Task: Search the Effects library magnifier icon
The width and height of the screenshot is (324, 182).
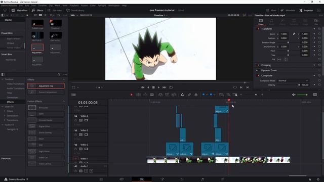Action: (59, 74)
